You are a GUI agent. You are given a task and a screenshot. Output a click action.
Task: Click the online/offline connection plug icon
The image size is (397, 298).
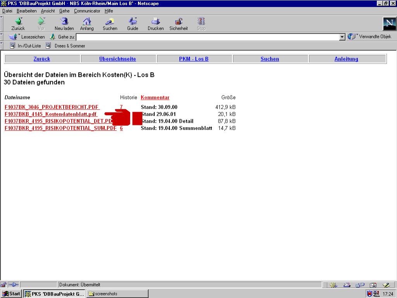point(14,285)
